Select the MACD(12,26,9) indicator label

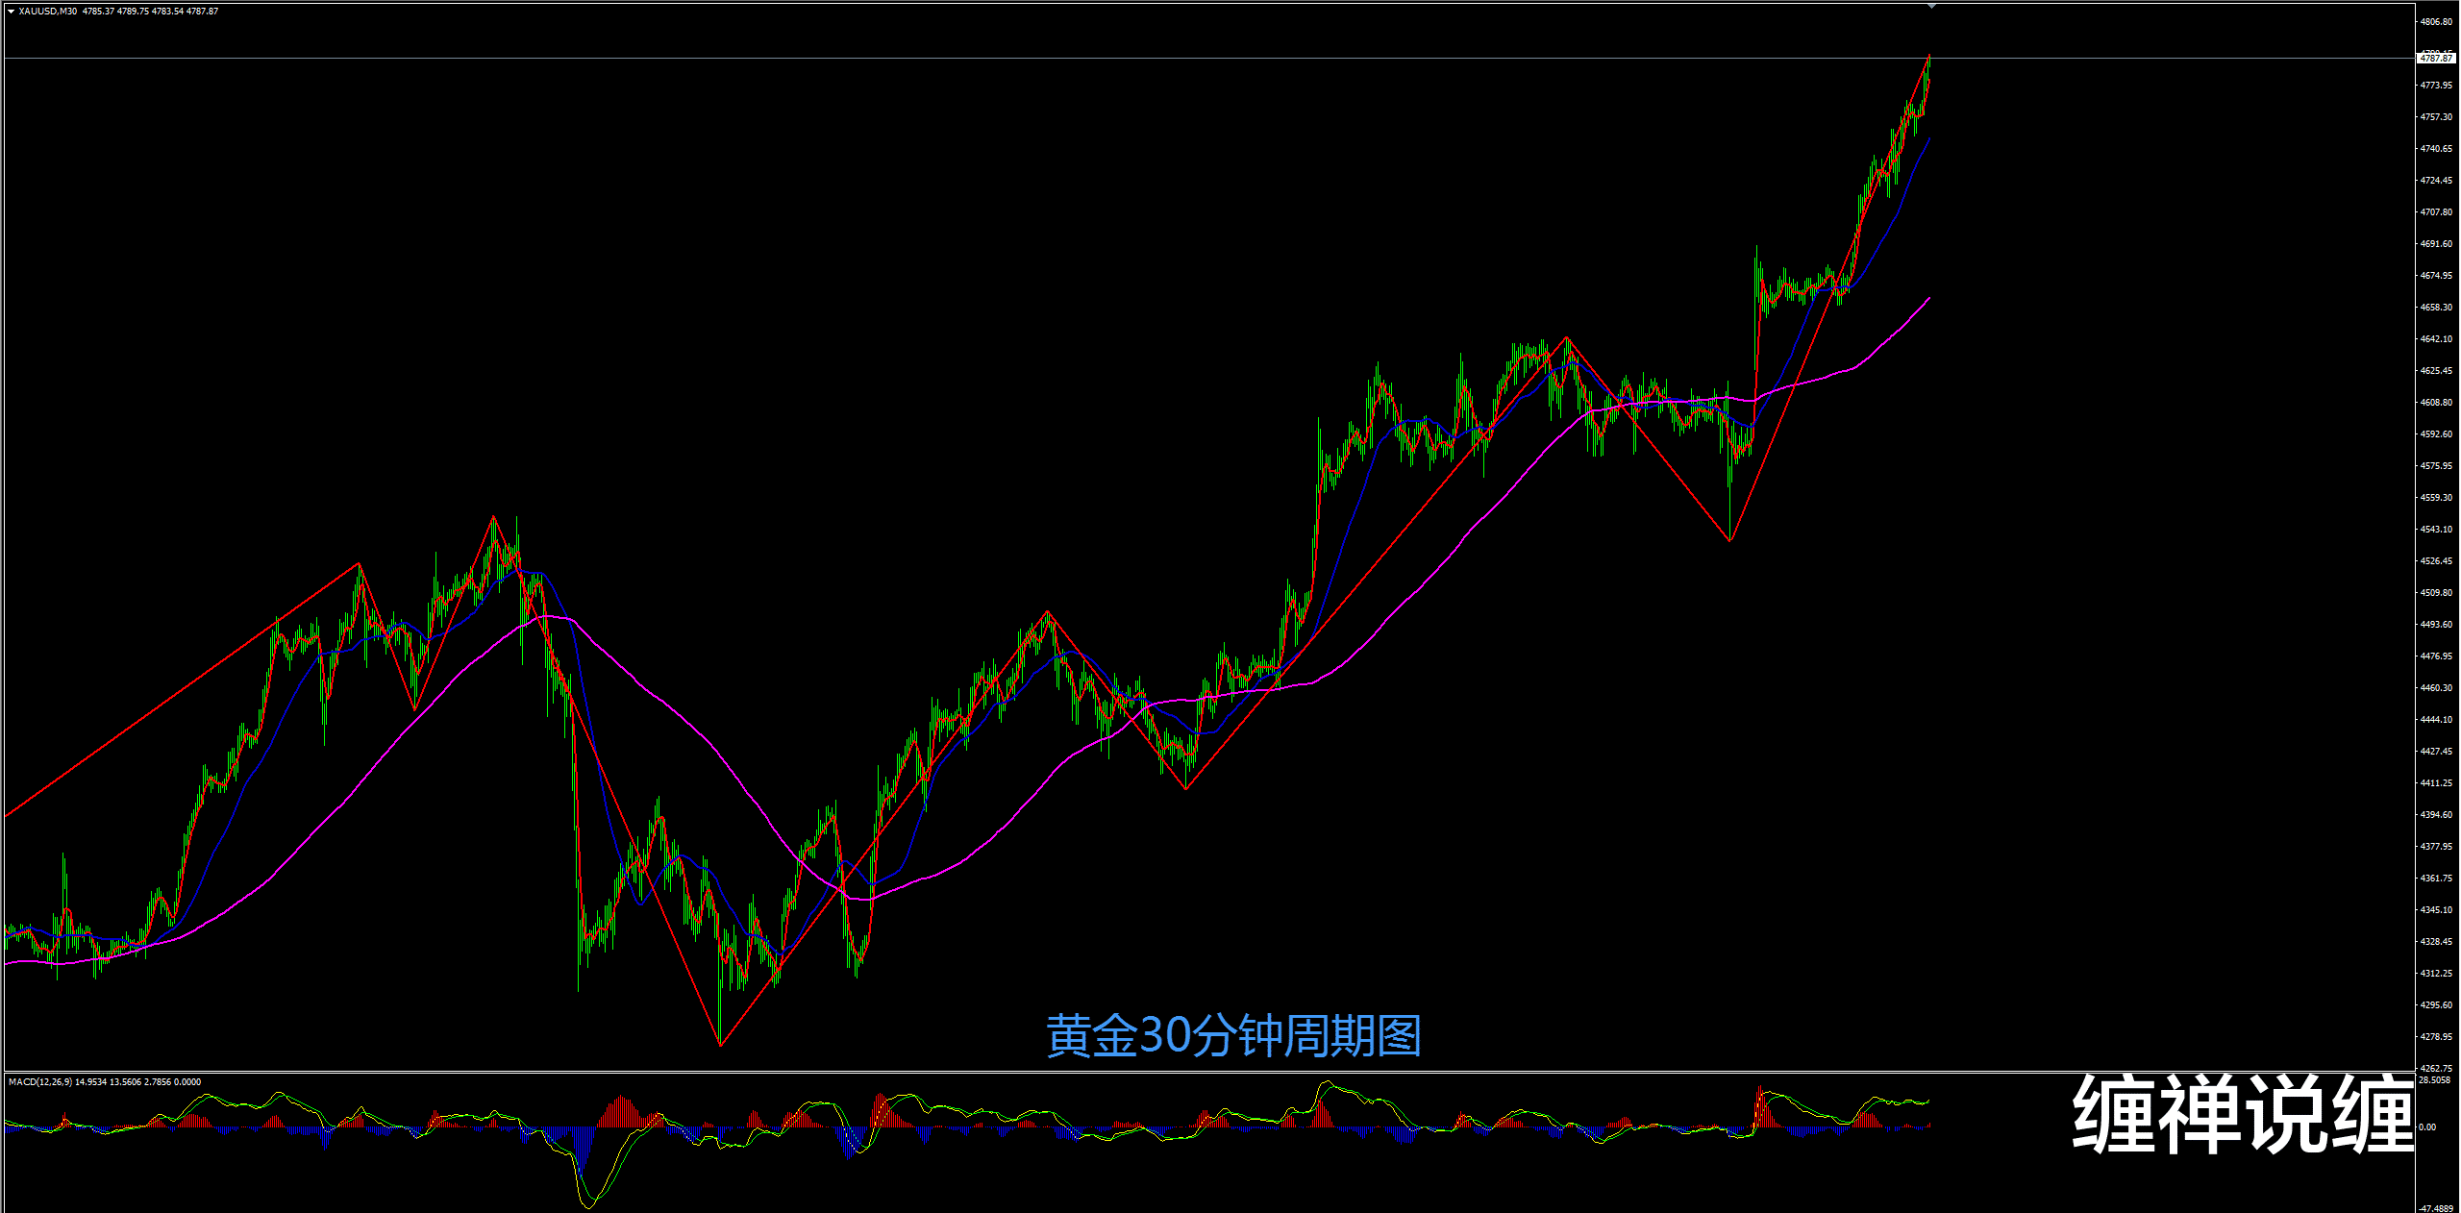(x=38, y=1082)
